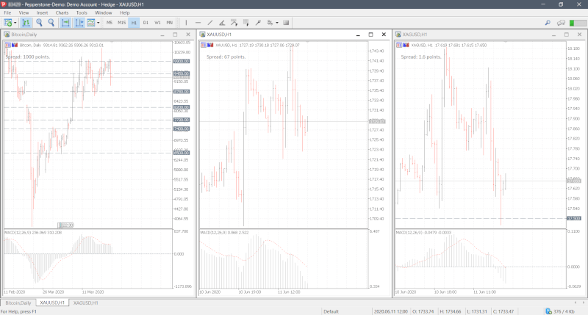Image resolution: width=588 pixels, height=315 pixels.
Task: Click the green connection status bar
Action: point(576,23)
